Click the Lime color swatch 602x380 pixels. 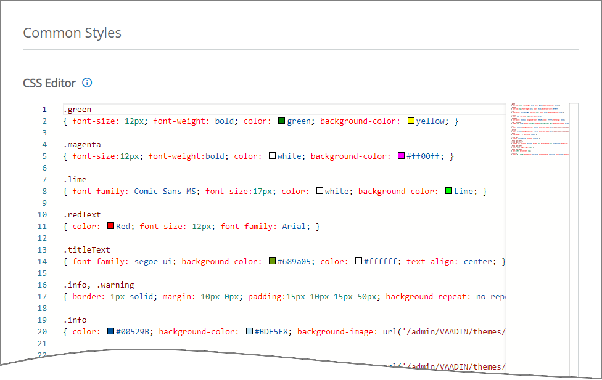tap(448, 191)
